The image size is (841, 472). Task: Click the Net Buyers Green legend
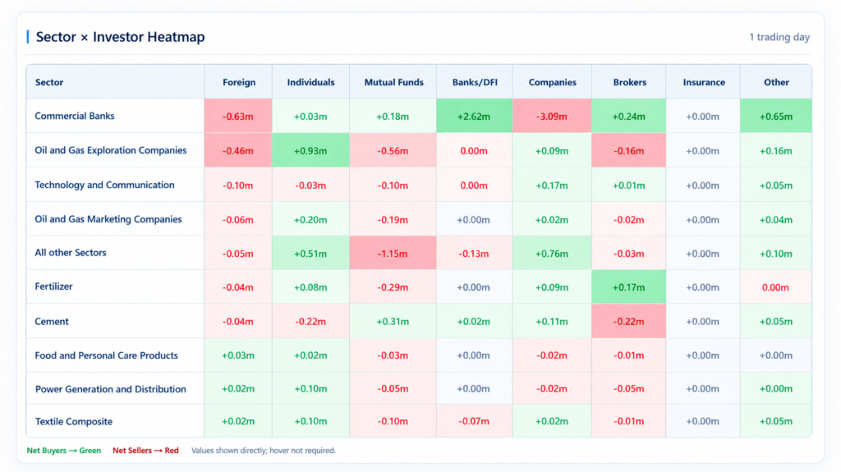point(64,451)
